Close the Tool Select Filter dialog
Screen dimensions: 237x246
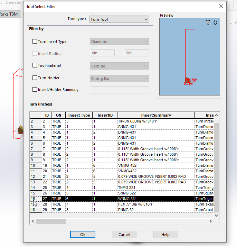[221, 6]
